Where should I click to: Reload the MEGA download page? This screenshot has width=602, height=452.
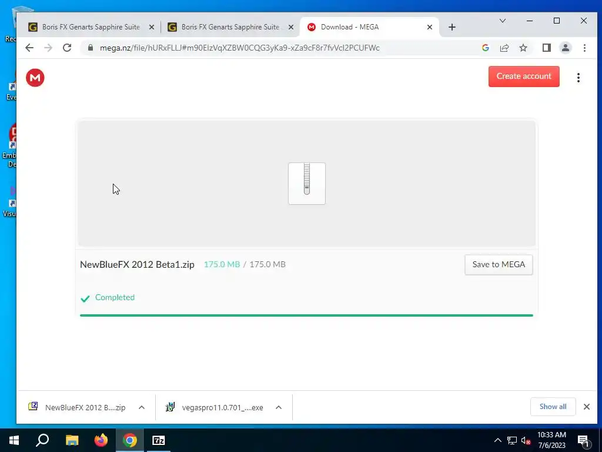pos(67,48)
